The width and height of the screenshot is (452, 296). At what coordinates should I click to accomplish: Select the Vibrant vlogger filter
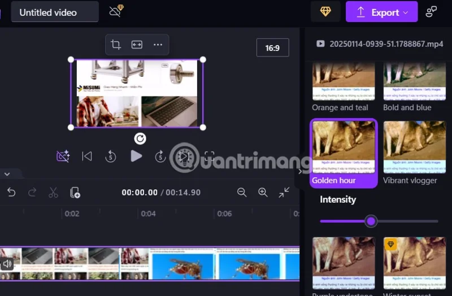[x=415, y=153]
